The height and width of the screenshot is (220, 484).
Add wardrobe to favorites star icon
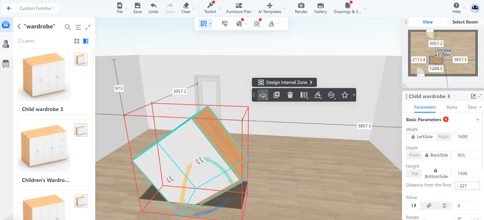[345, 95]
